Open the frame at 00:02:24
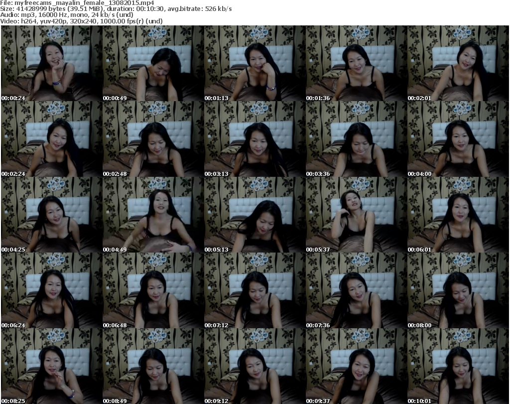 tap(52, 139)
